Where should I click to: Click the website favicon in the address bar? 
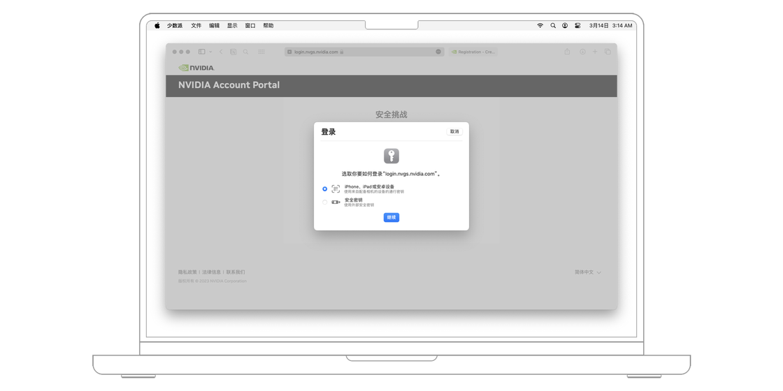point(289,52)
